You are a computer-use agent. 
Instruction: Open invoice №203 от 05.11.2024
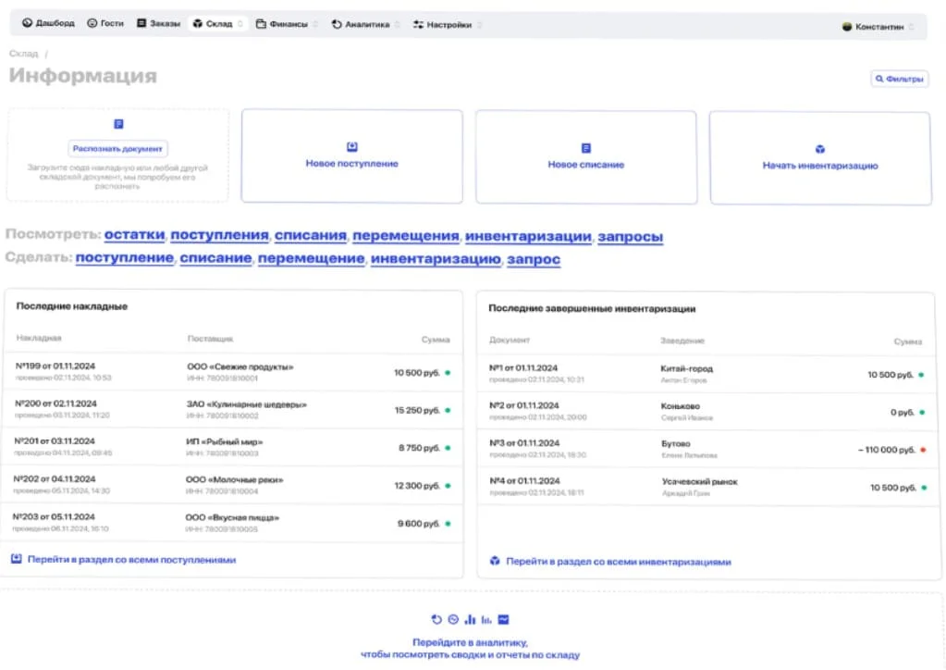54,516
